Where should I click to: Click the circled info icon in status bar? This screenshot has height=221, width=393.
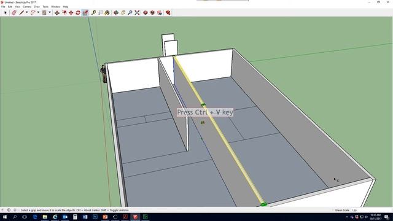tap(9, 210)
